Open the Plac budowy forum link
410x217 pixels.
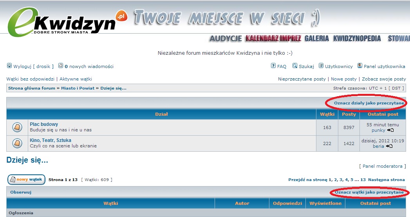point(44,124)
